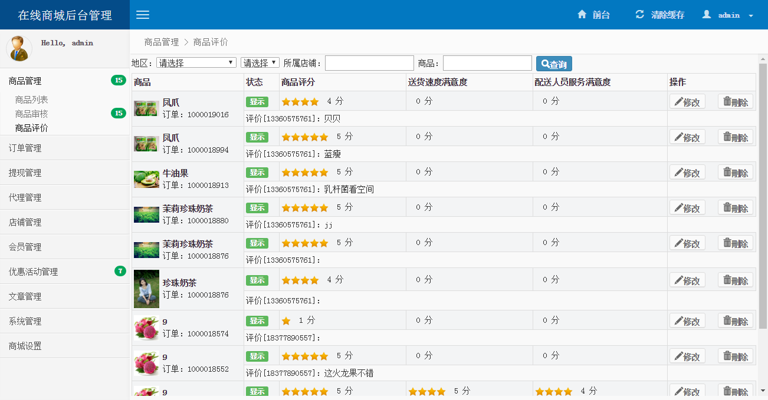Open the second 请选择 dropdown
Image resolution: width=768 pixels, height=400 pixels.
[x=260, y=62]
